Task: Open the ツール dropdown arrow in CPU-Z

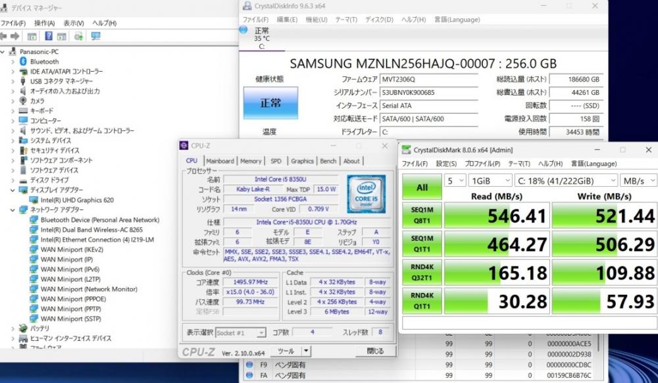Action: pos(307,351)
